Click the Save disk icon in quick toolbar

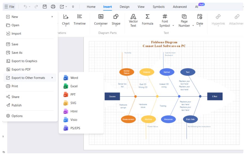point(45,7)
